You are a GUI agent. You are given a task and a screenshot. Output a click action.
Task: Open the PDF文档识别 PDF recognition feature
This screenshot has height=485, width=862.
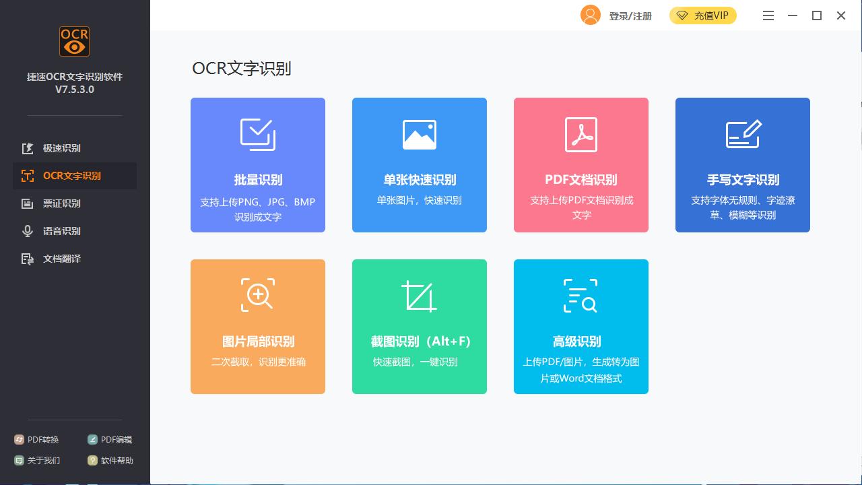[x=581, y=165]
